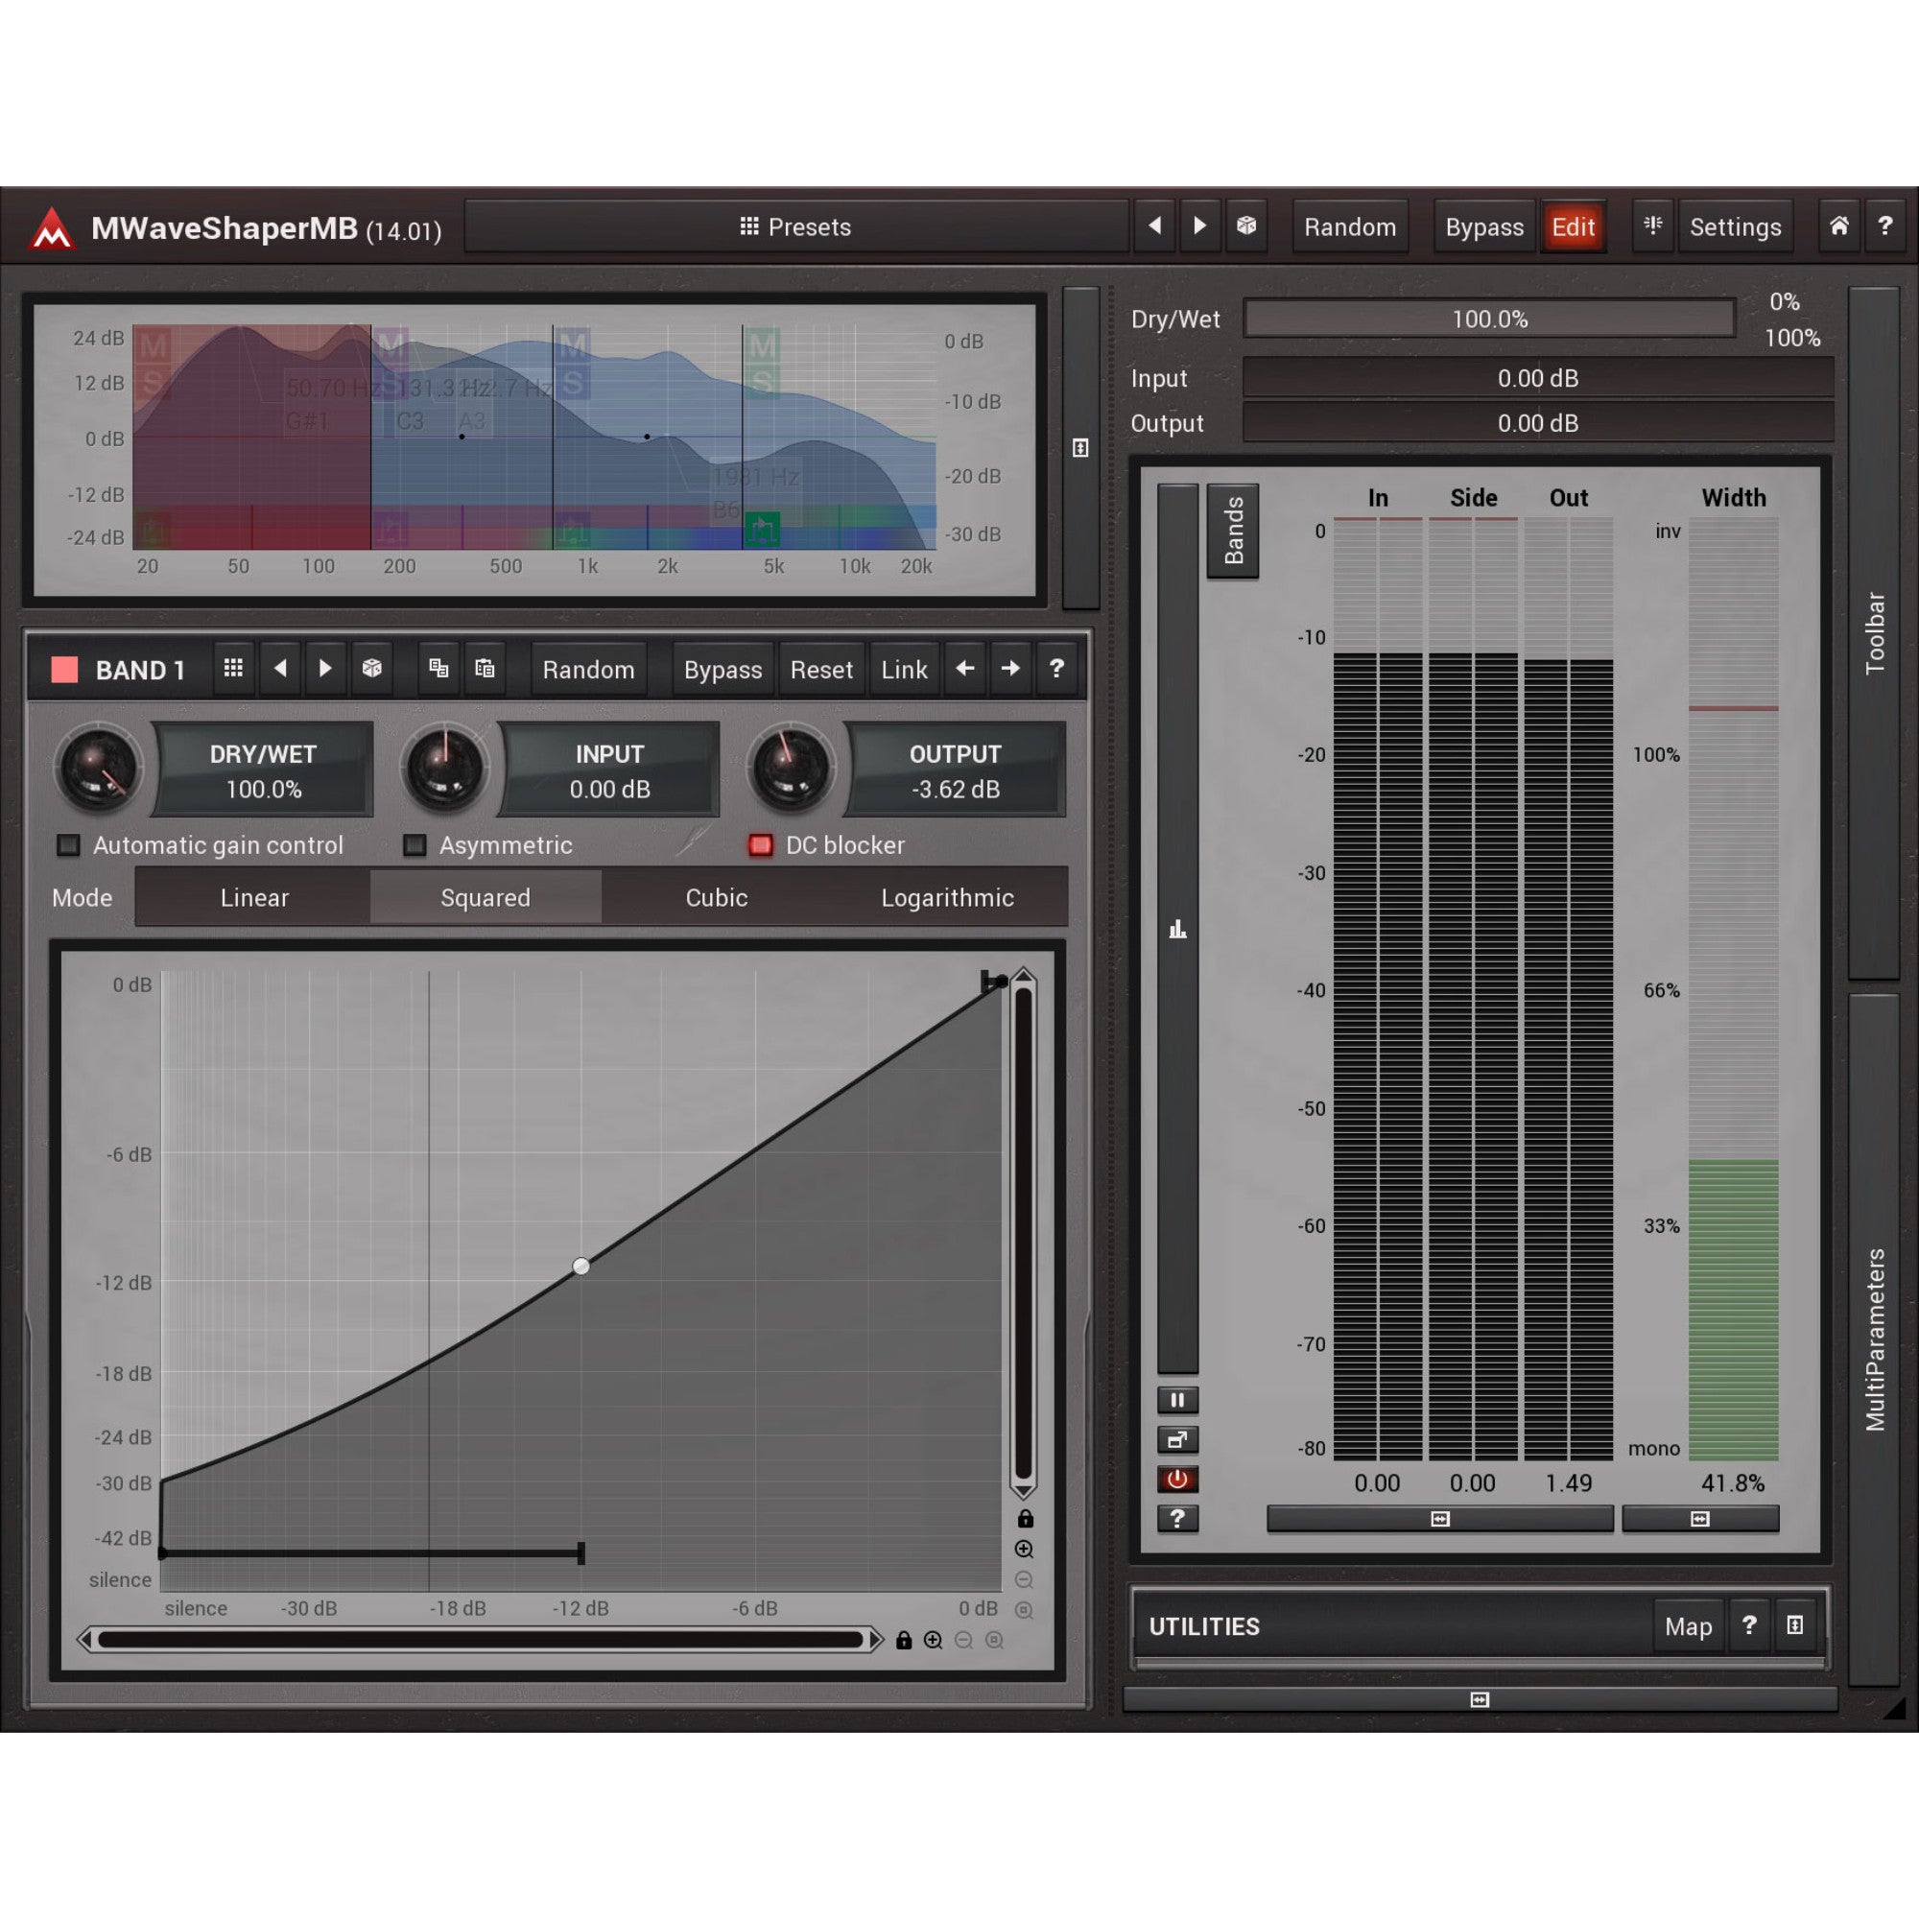Click the icon left of Settings
1919x1919 pixels.
tap(1653, 226)
